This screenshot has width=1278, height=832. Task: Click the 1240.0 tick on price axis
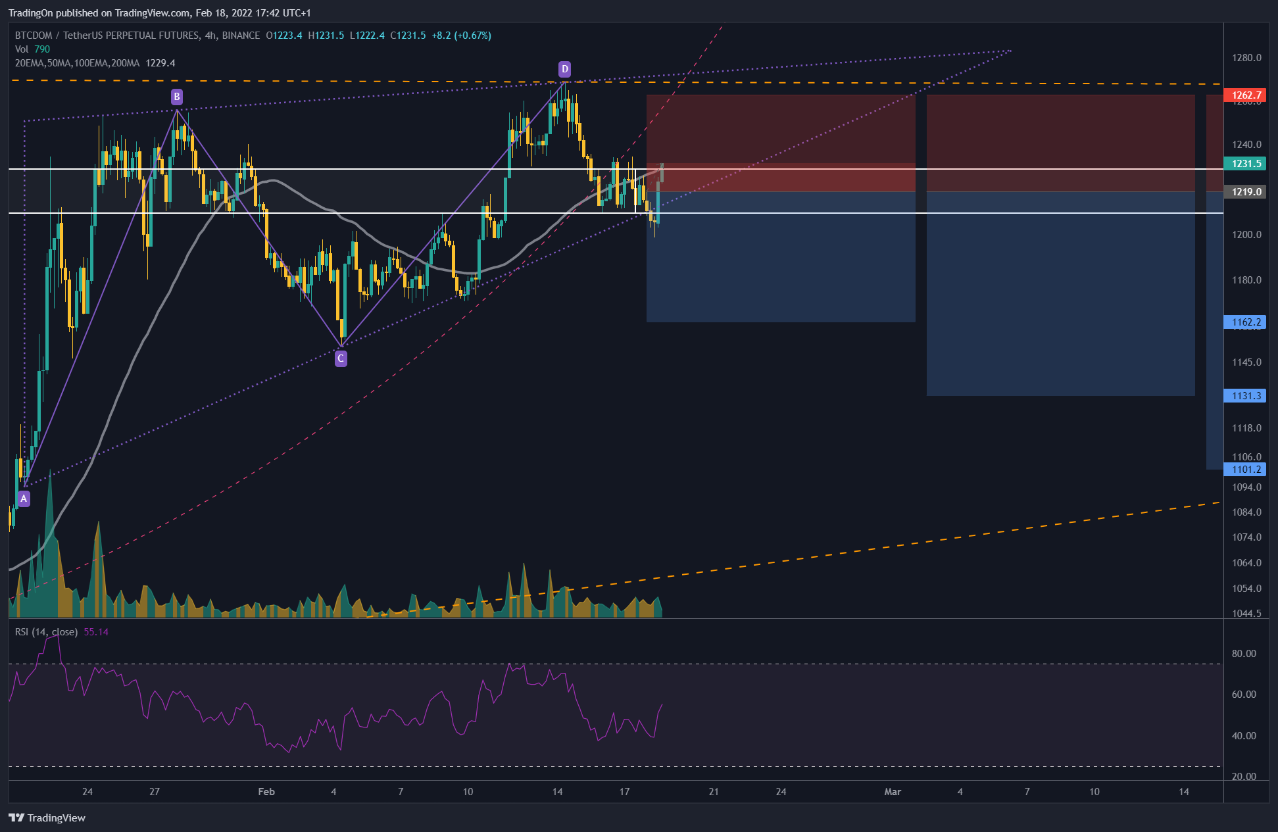pyautogui.click(x=1246, y=145)
